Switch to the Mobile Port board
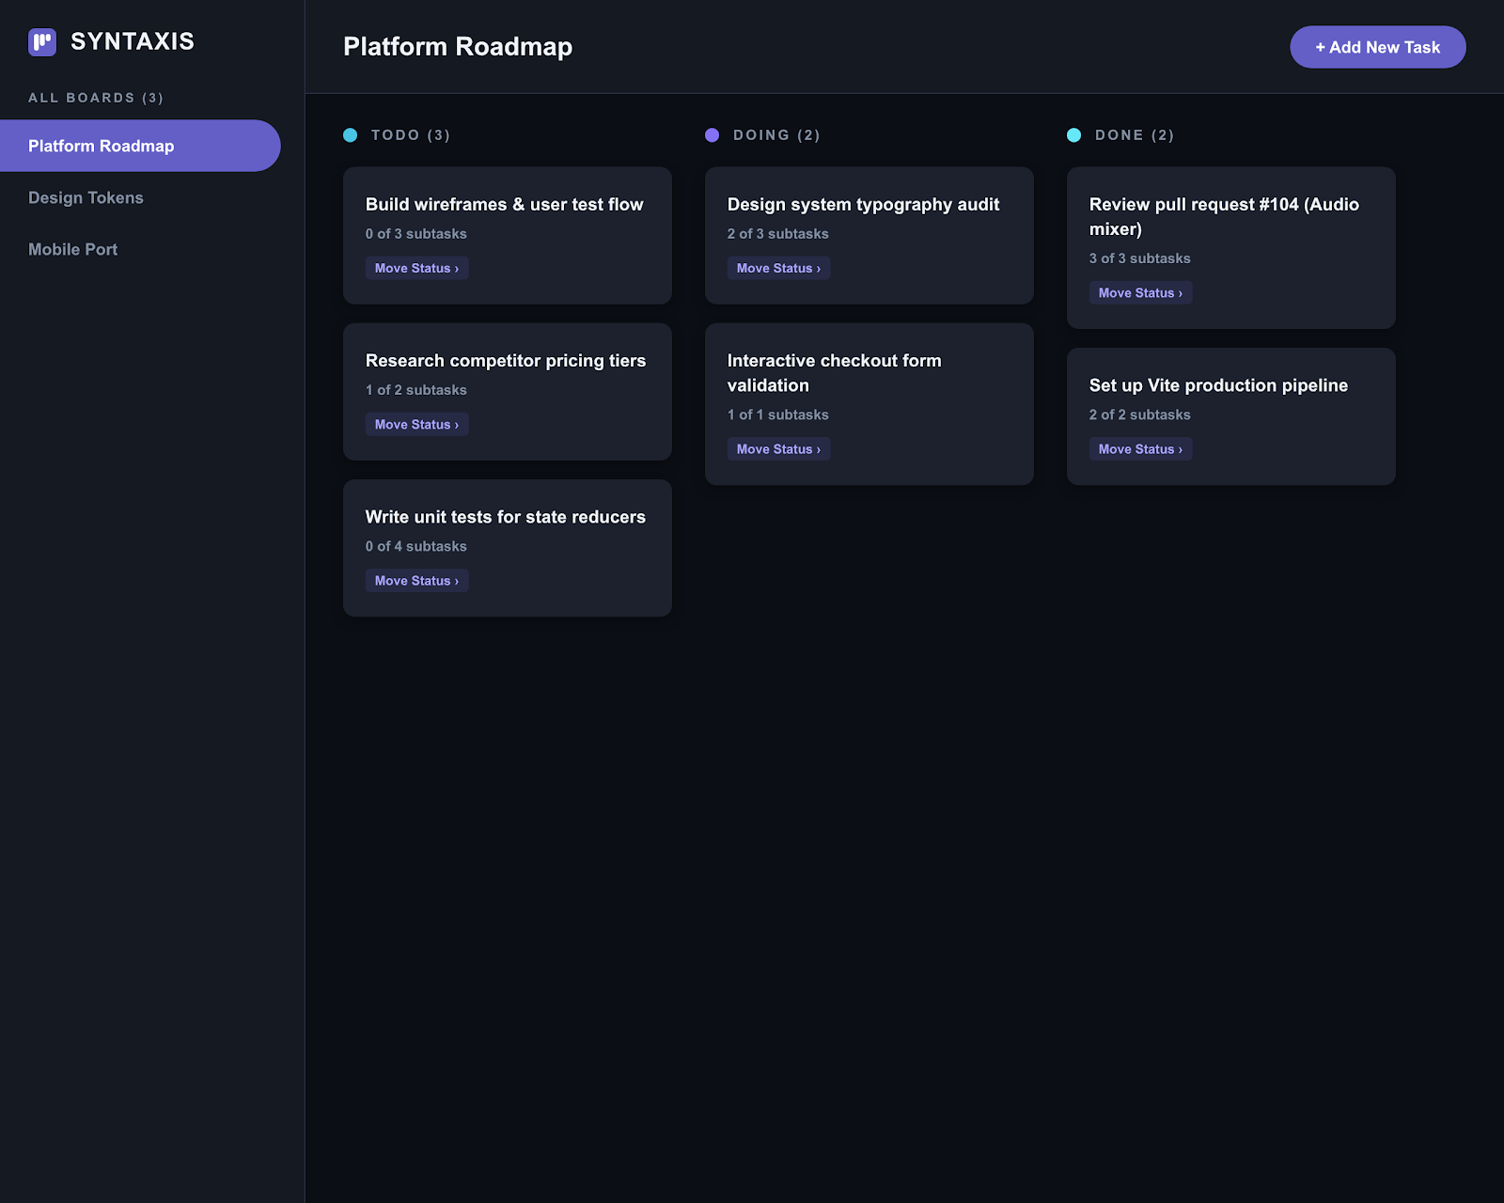 (72, 249)
